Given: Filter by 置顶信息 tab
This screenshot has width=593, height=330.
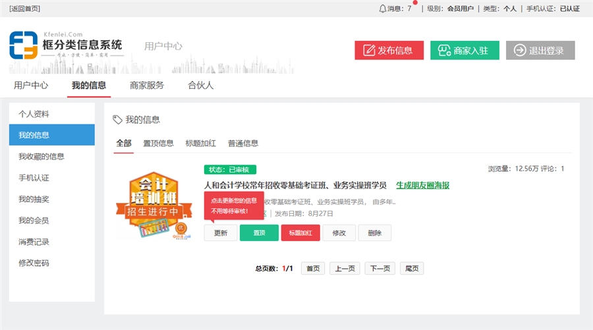Looking at the screenshot, I should pyautogui.click(x=158, y=143).
